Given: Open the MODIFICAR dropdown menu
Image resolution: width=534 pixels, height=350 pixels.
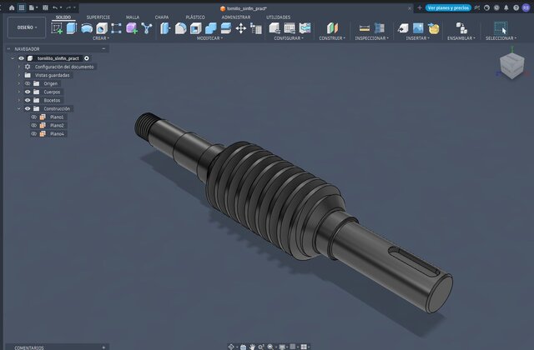Looking at the screenshot, I should 209,38.
